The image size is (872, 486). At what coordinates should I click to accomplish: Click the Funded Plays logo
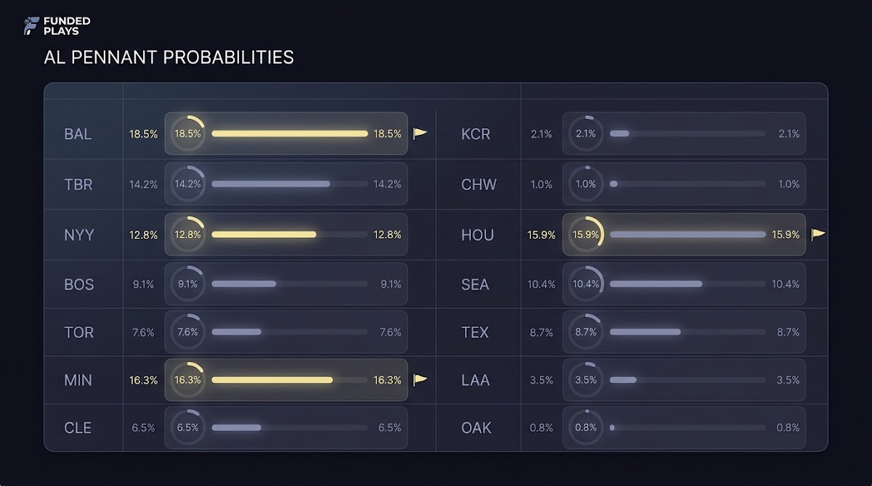[57, 26]
